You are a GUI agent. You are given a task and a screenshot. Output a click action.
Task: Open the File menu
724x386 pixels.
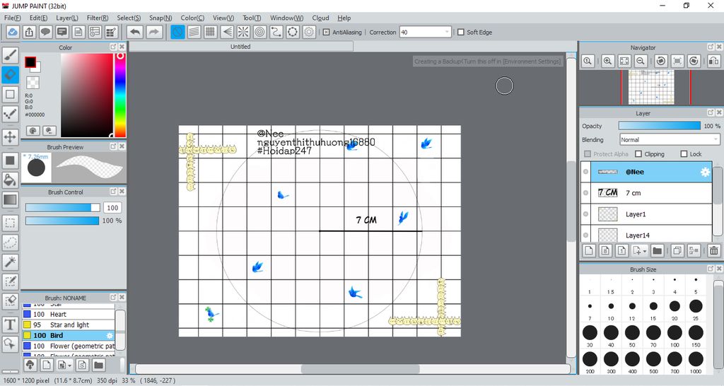13,18
